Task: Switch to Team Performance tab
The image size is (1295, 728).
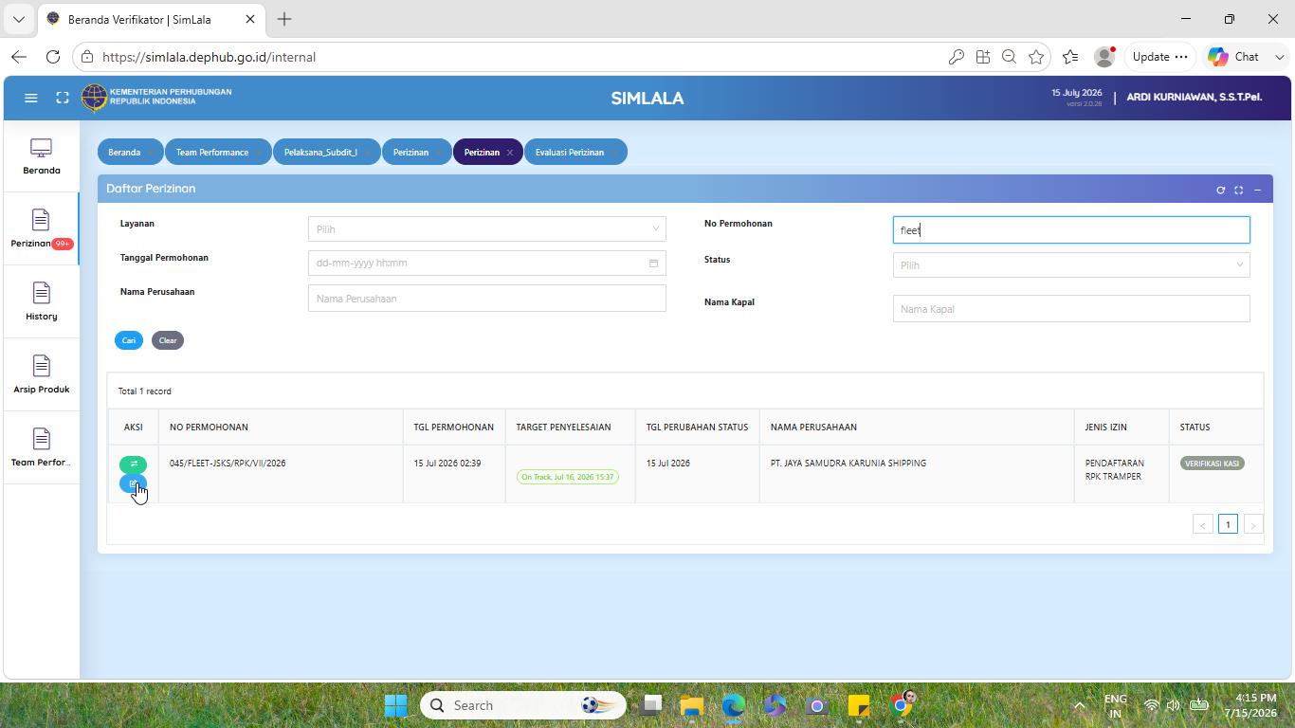Action: [212, 152]
